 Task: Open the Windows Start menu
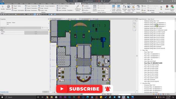(x=2, y=97)
